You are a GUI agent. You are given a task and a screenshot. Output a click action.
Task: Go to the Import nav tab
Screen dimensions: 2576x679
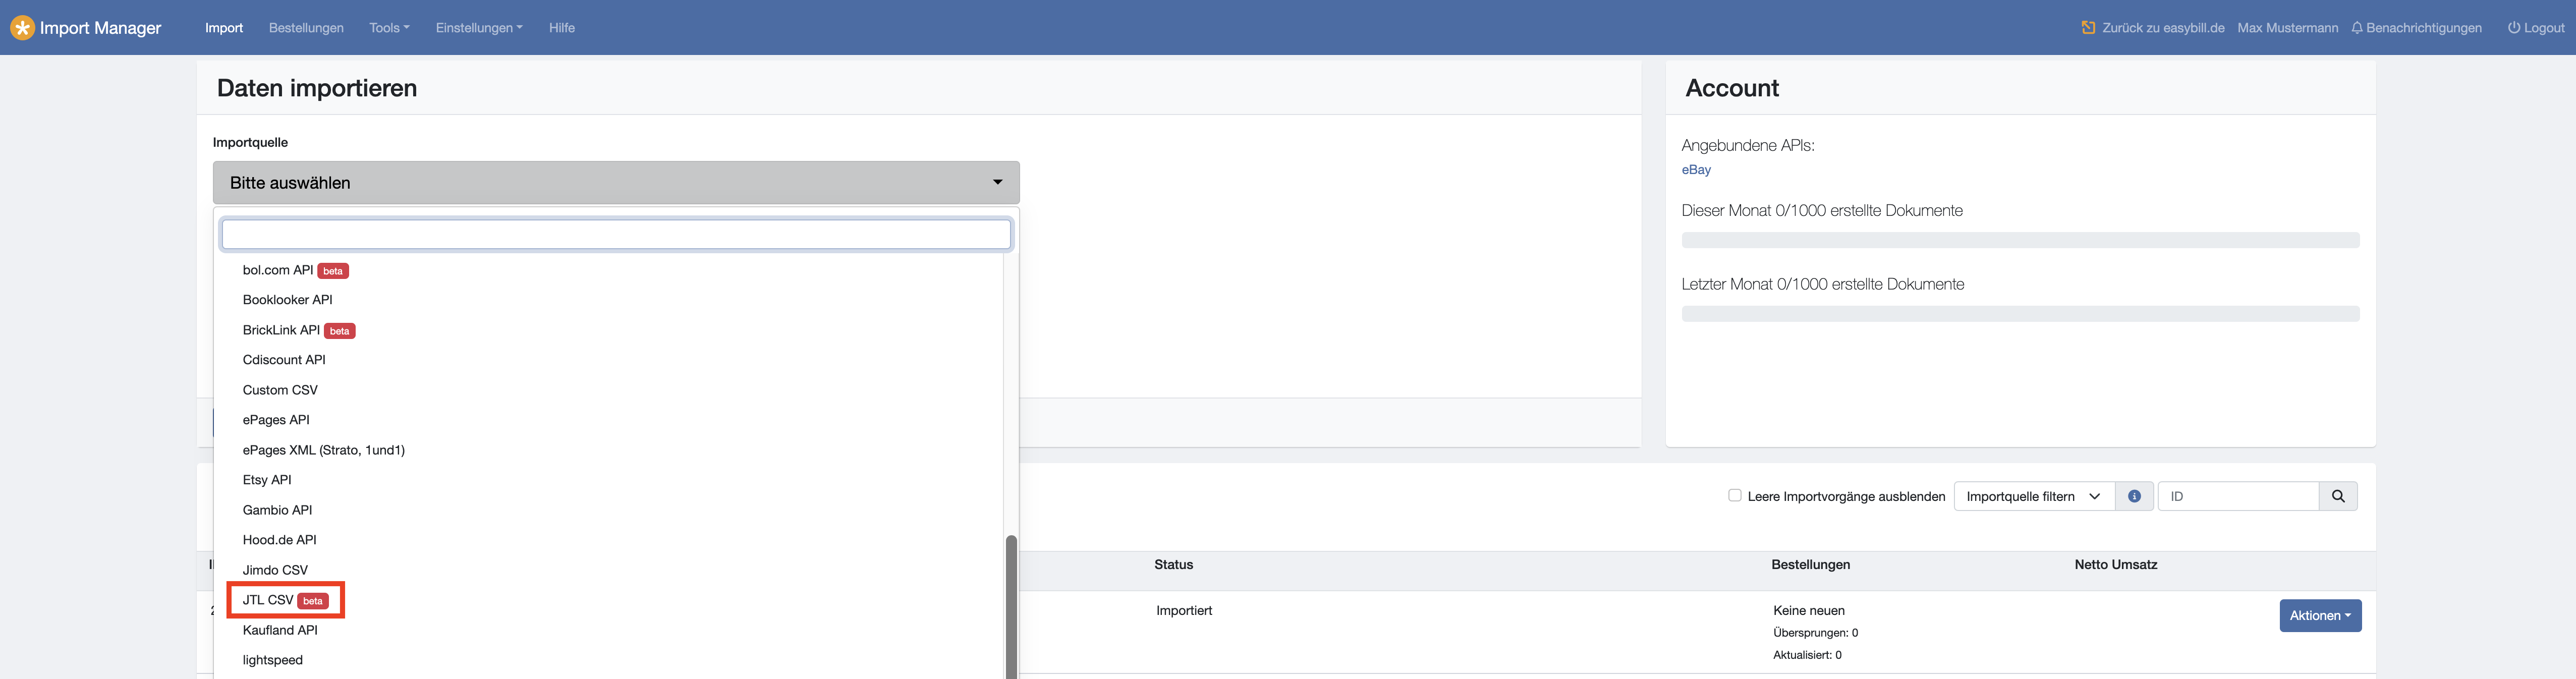[224, 28]
